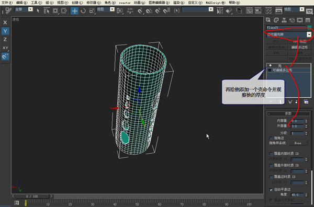Click Use Pivot Point Center icon
Screen dimensions: 314x207
coord(120,10)
